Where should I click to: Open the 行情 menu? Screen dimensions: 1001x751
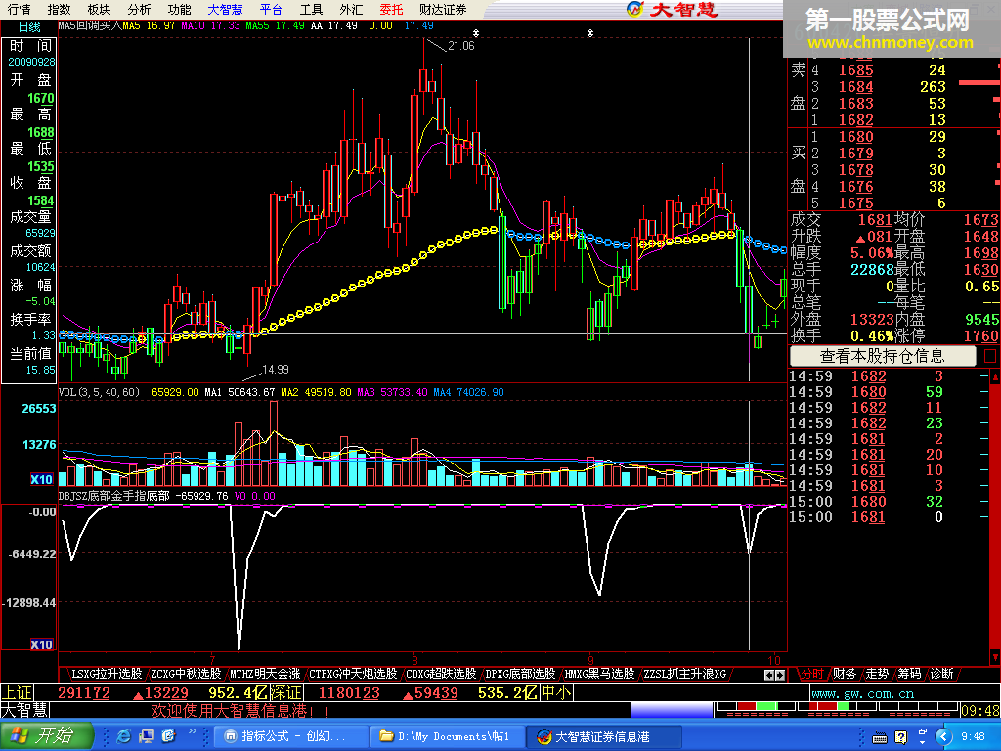[19, 10]
